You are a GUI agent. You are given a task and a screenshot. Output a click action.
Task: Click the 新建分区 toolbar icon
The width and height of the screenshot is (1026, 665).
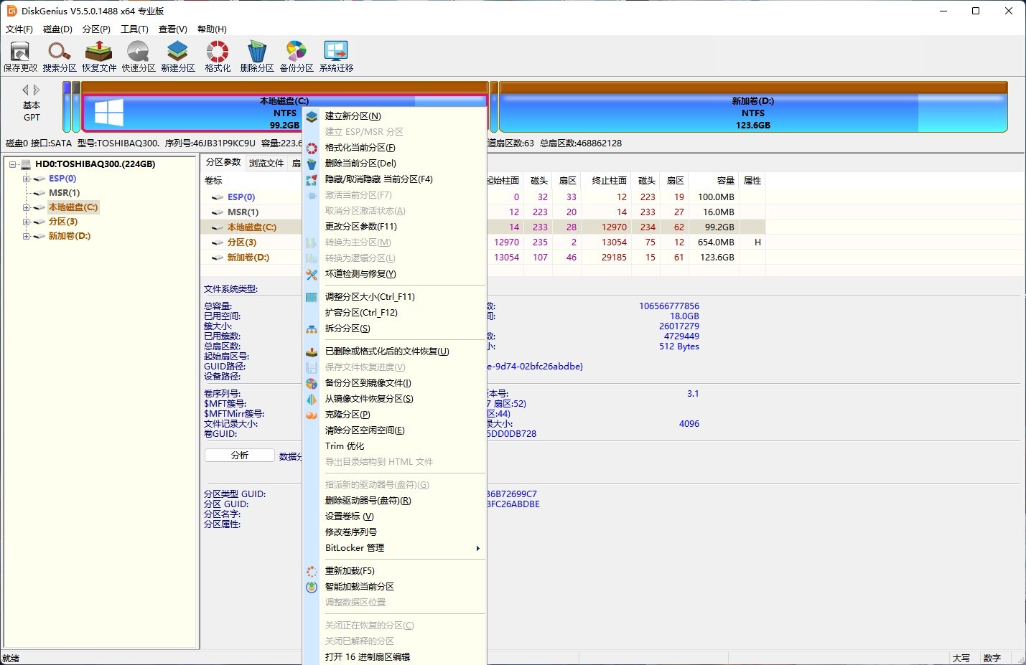(x=177, y=56)
